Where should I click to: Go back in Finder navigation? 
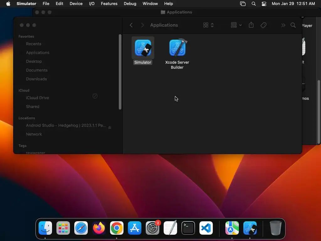(131, 25)
